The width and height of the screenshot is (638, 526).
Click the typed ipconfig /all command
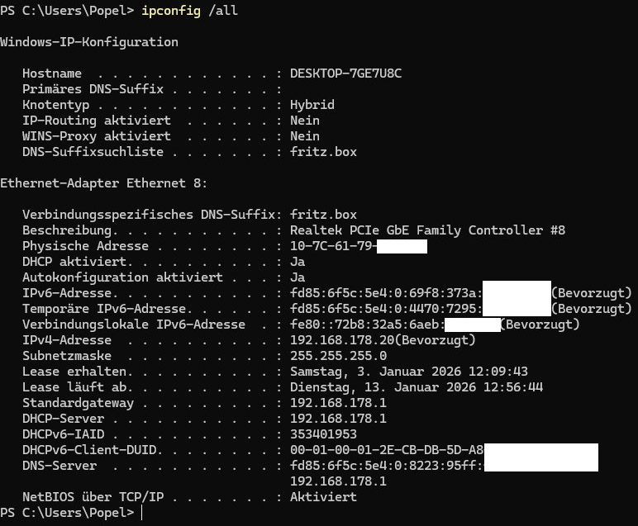[189, 11]
